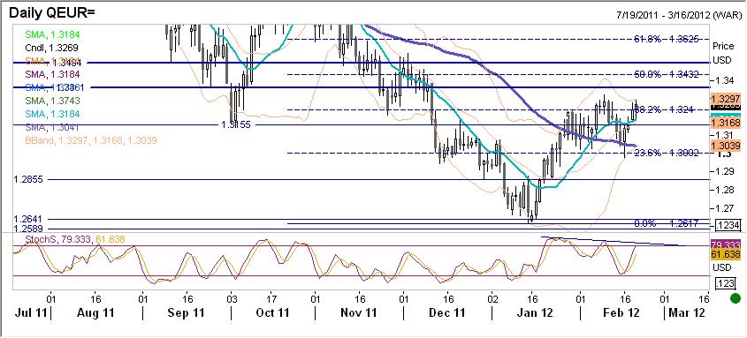Click the 1.2589 support level label
The width and height of the screenshot is (747, 338).
pos(29,229)
